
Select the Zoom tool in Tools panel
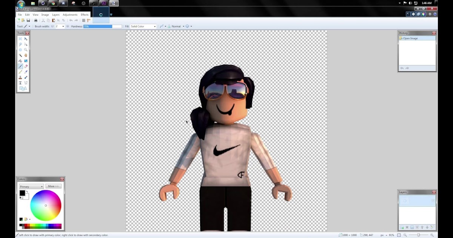coord(26,49)
